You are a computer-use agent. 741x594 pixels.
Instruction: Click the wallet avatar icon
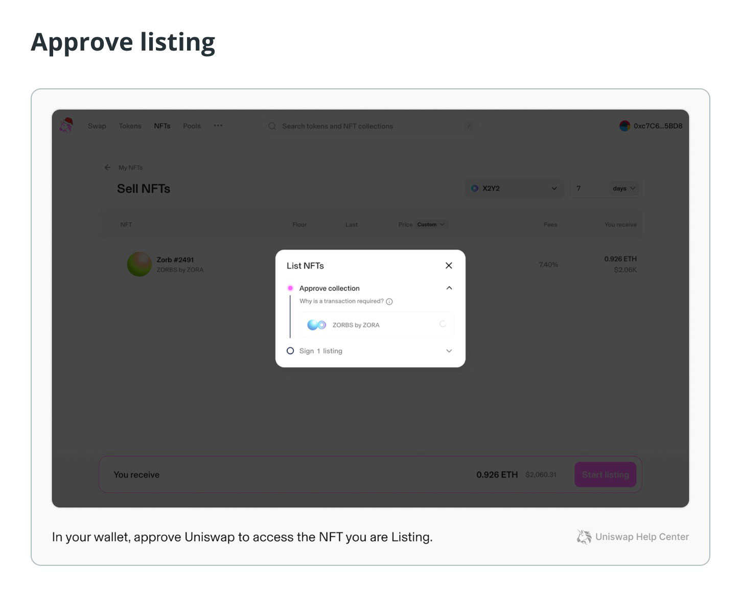click(x=624, y=126)
